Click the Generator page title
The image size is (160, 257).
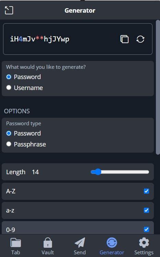[80, 11]
